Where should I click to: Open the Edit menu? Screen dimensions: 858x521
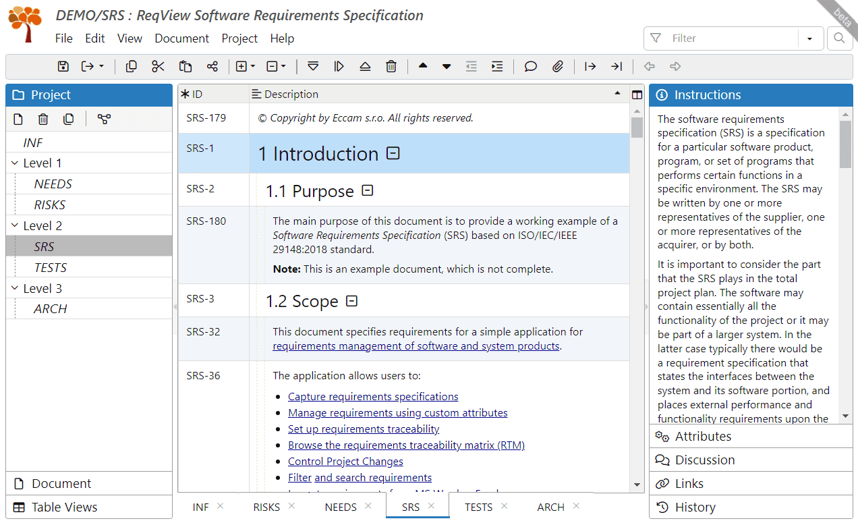coord(95,38)
